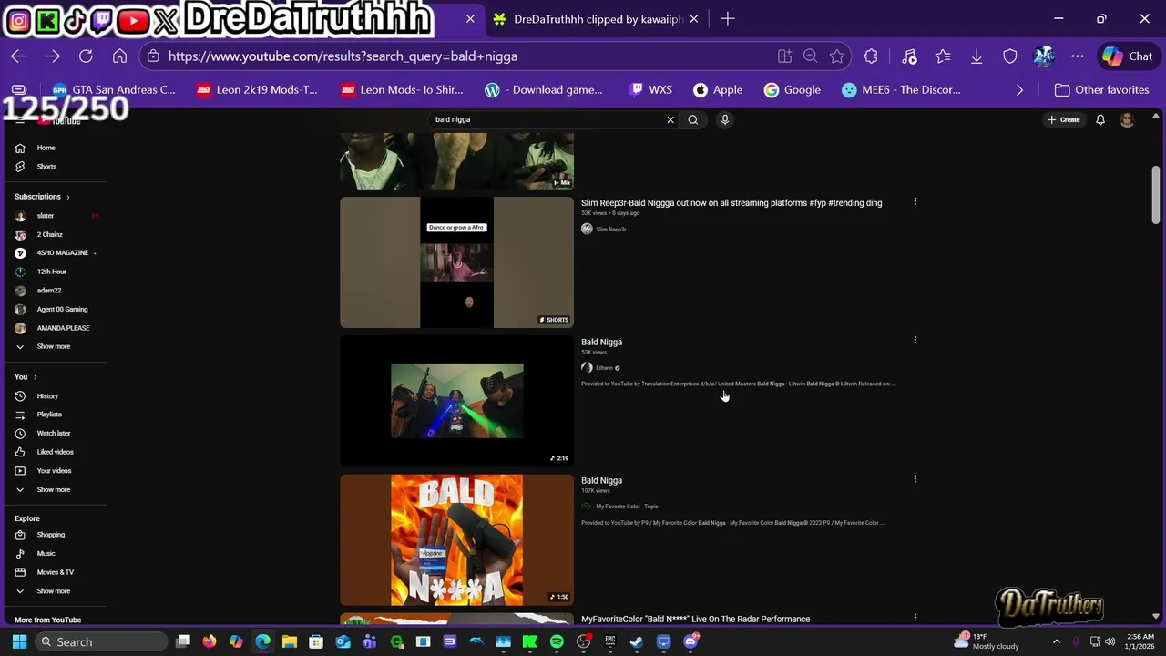Open Spotify from the taskbar
1166x656 pixels.
coord(557,642)
